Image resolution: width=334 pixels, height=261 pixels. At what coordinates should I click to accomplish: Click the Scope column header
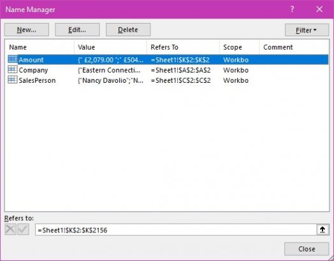[x=239, y=47]
